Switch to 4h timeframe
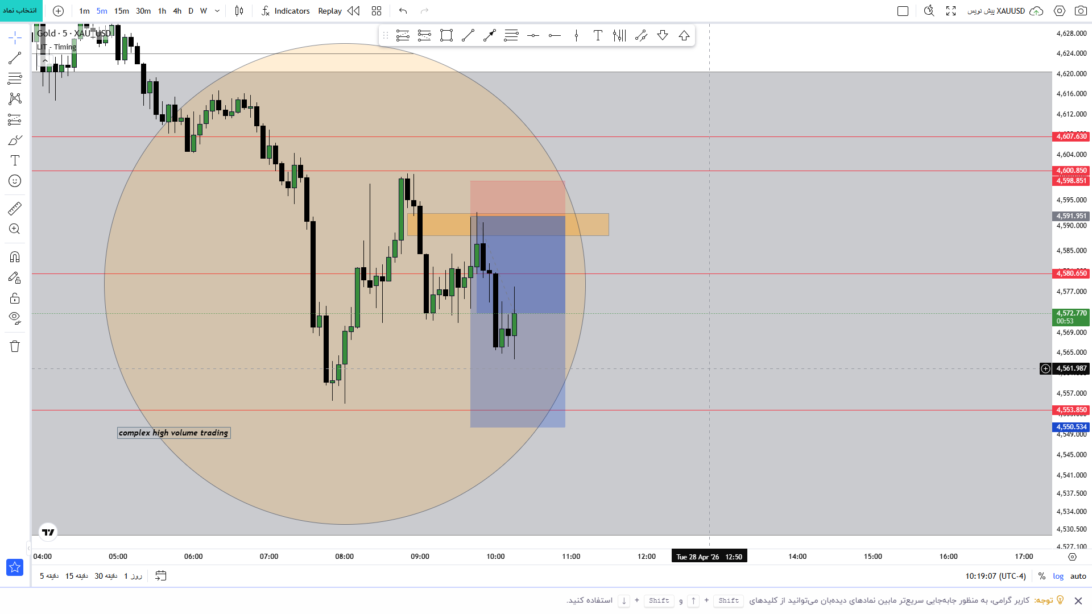Image resolution: width=1092 pixels, height=614 pixels. point(177,11)
